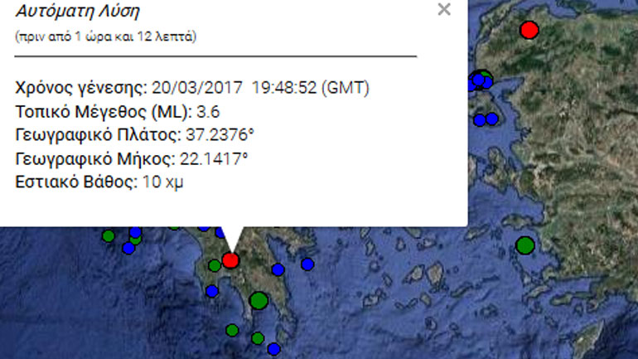Image resolution: width=638 pixels, height=359 pixels.
Task: Click the large green marker near the Turkish coast
Action: coord(524,245)
